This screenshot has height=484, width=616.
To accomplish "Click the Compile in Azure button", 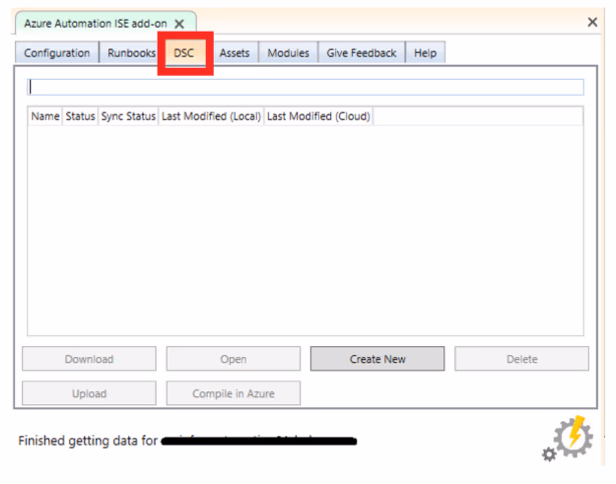I will point(233,393).
